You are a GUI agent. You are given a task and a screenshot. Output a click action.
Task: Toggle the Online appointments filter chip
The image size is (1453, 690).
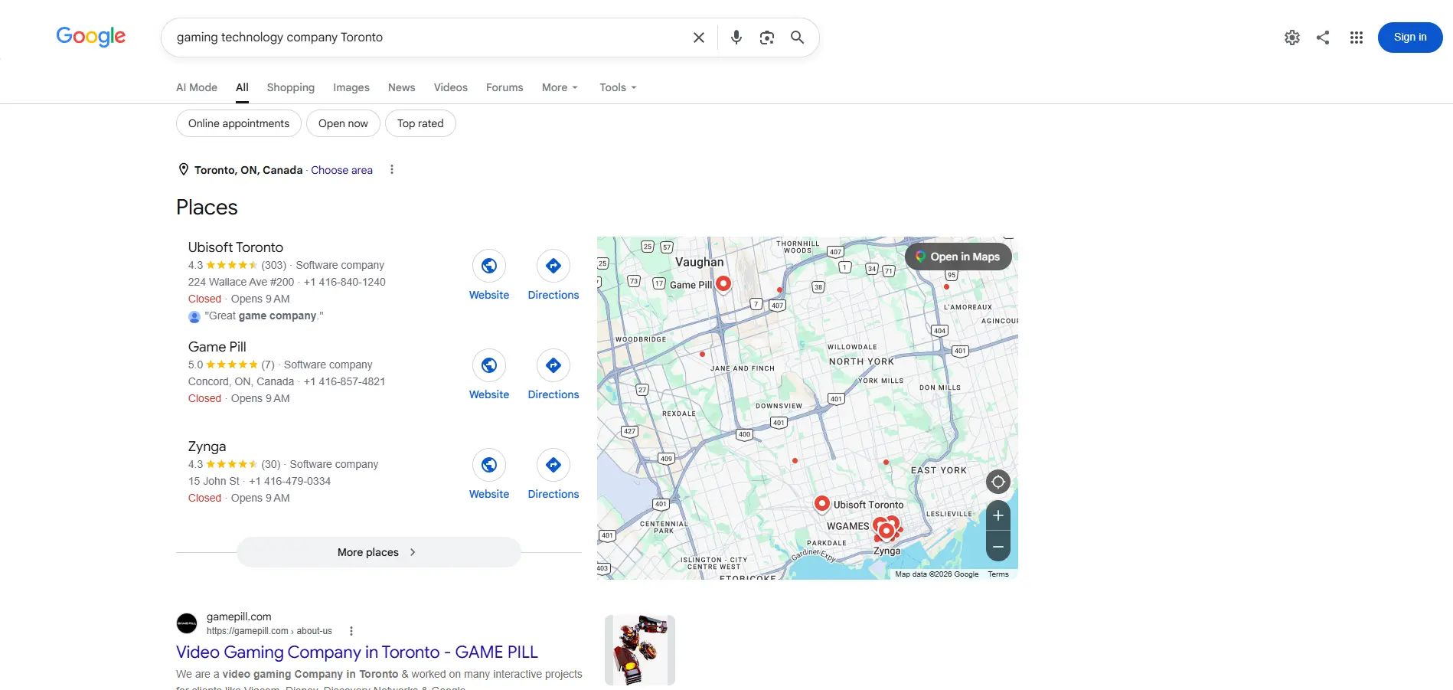coord(239,123)
